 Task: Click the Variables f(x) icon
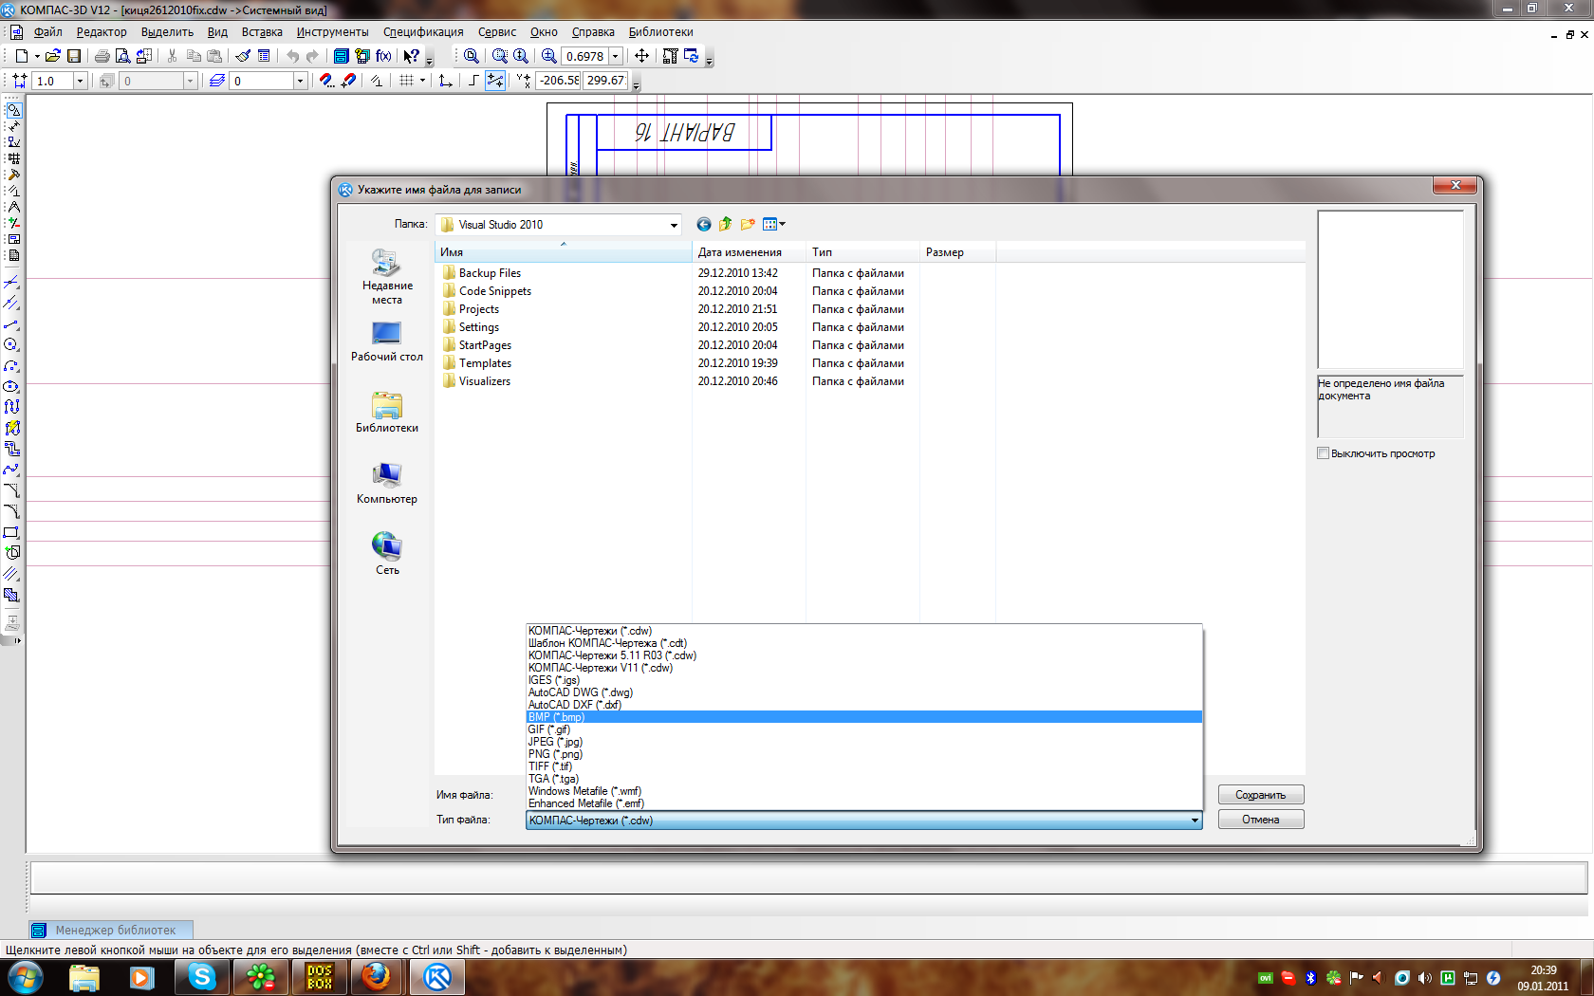[383, 56]
